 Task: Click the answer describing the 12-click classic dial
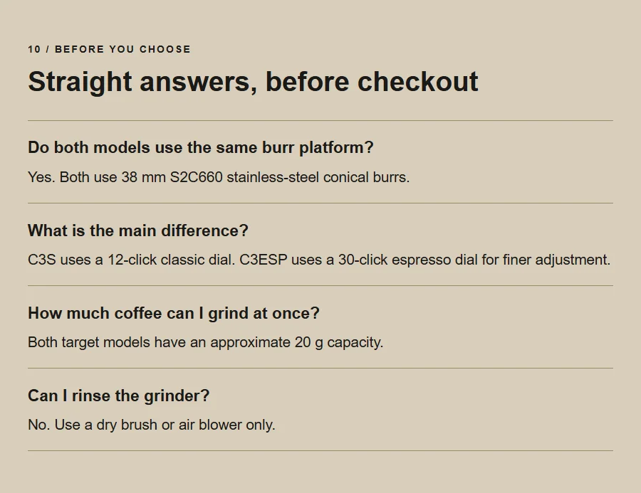tap(319, 260)
